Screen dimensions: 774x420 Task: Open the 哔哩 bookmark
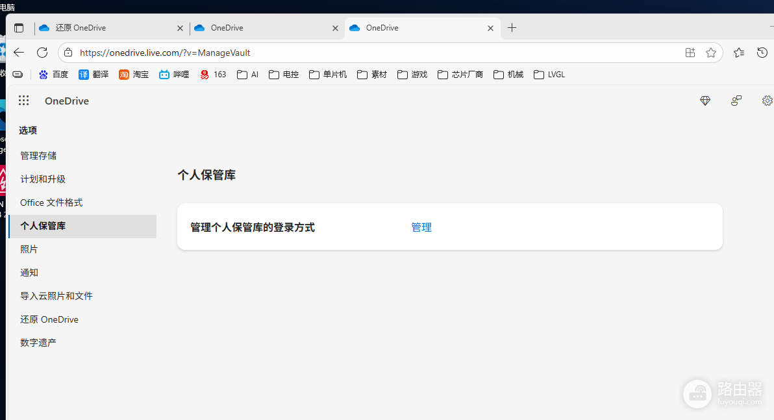(x=174, y=75)
